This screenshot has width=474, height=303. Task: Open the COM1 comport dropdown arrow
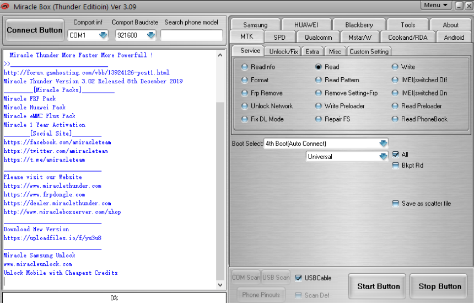point(103,35)
